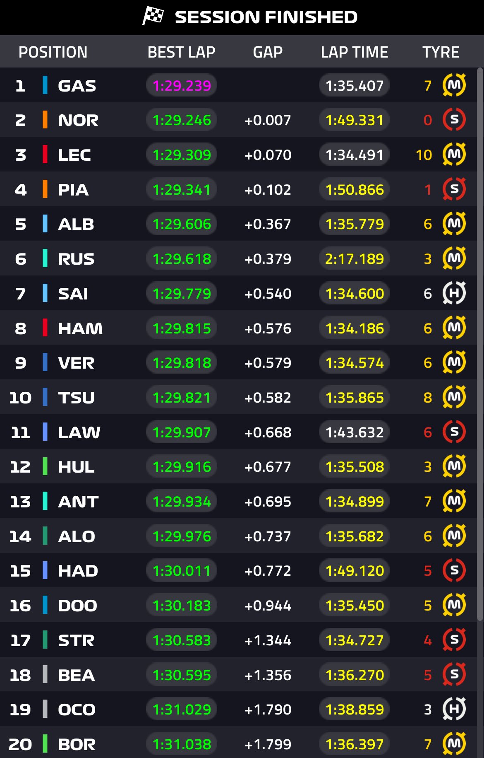The height and width of the screenshot is (758, 484).
Task: Select driver HAM in the standings
Action: 80,328
